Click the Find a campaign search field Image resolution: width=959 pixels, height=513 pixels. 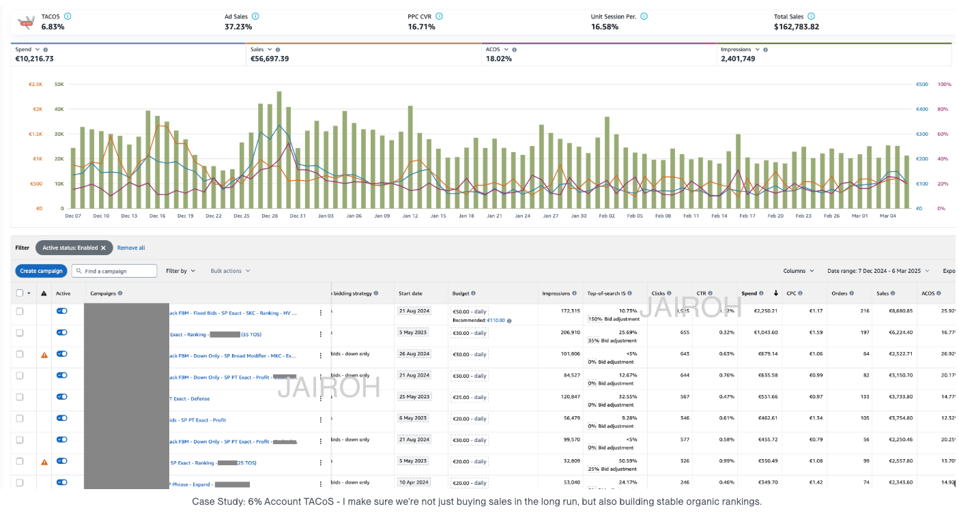[x=114, y=271]
